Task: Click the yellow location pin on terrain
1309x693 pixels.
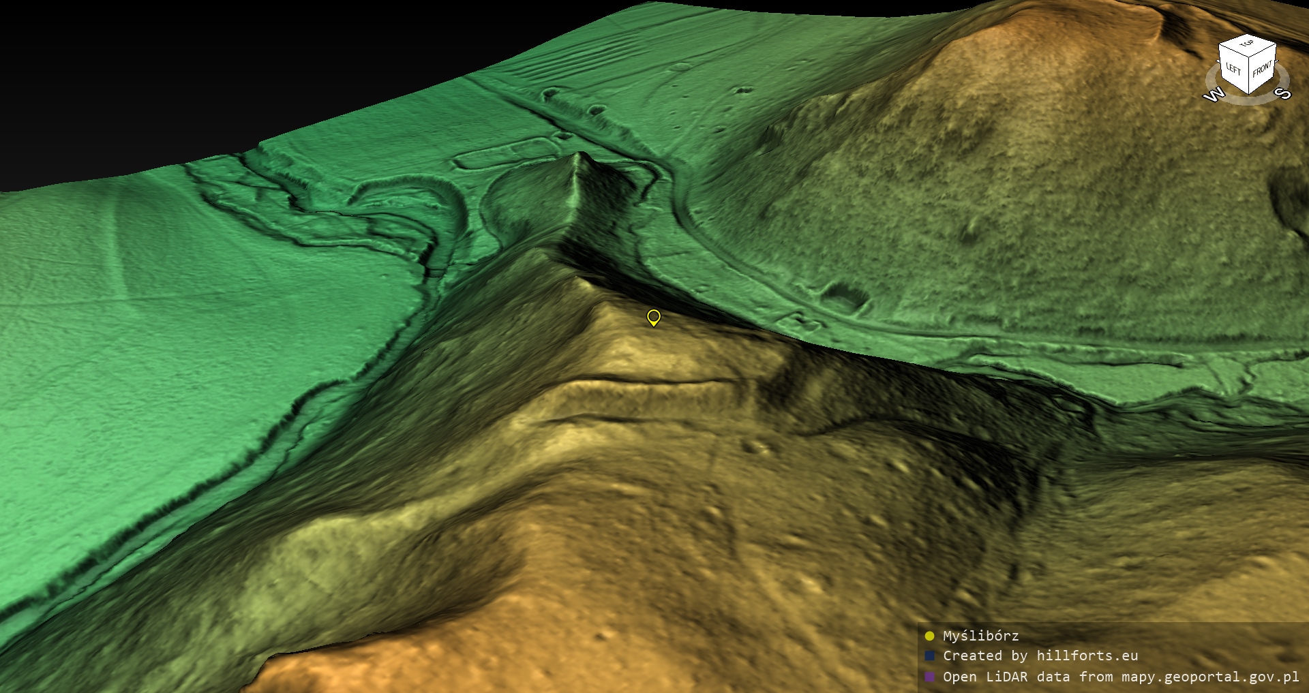Action: [653, 317]
